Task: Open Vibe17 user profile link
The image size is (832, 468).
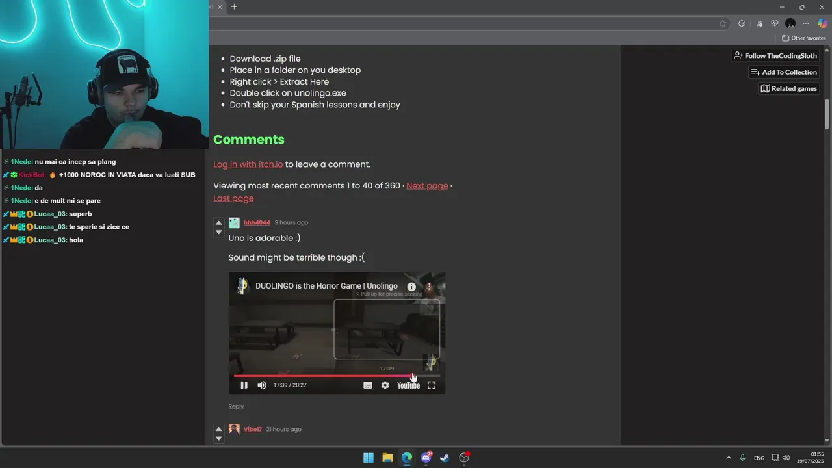Action: [253, 429]
